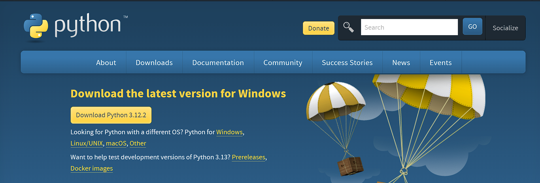Image resolution: width=540 pixels, height=183 pixels.
Task: Click 'Download the latest version for Windows' heading
Action: coord(178,93)
